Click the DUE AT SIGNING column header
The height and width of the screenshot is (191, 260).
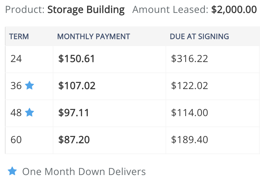(x=199, y=36)
